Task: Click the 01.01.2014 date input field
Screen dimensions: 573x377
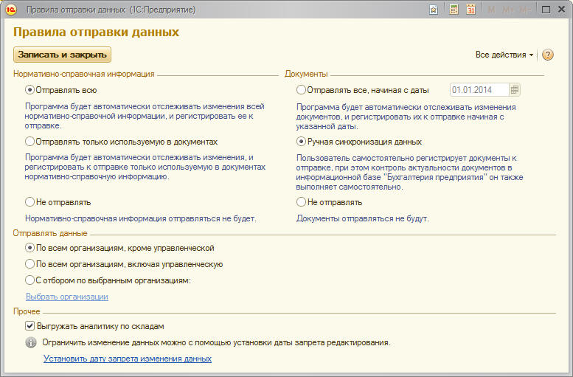Action: [478, 90]
